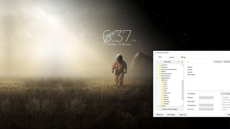Click the Edit settings button
Screen dimensions: 230x129
(171, 115)
